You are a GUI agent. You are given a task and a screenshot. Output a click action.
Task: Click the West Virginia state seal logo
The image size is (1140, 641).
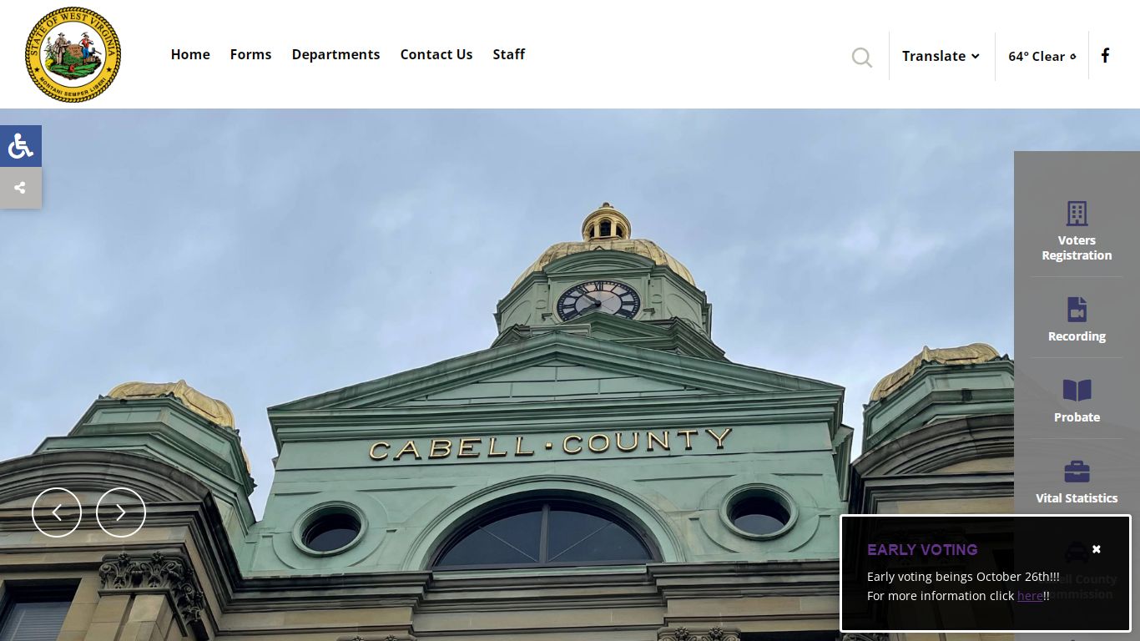coord(73,54)
